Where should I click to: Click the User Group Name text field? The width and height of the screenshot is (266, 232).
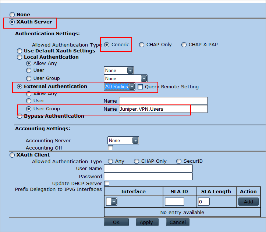coord(163,109)
